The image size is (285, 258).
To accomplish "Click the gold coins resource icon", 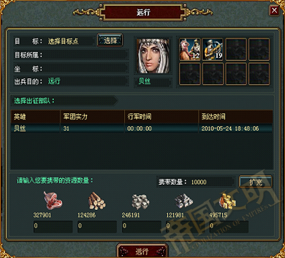I will [228, 201].
